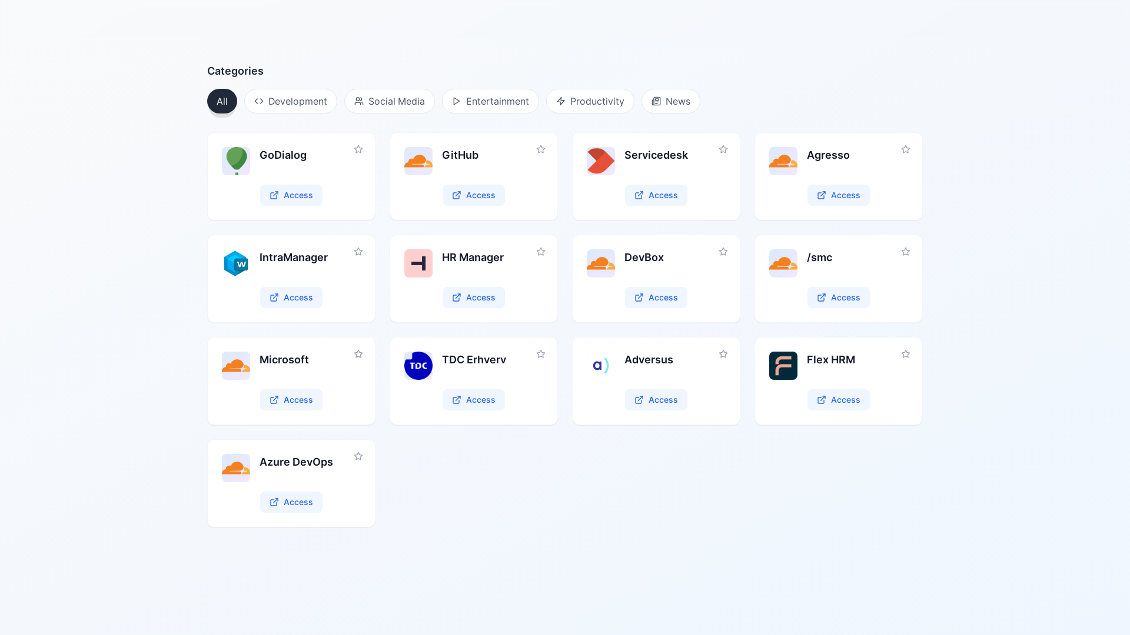Star the GitHub card
1130x635 pixels.
pos(541,149)
